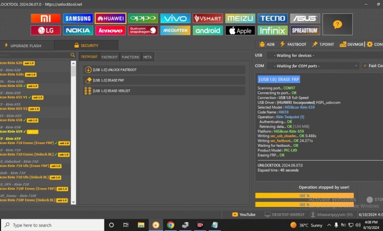Image resolution: width=383 pixels, height=231 pixels.
Task: Open File Explorer from the taskbar
Action: pyautogui.click(x=141, y=225)
